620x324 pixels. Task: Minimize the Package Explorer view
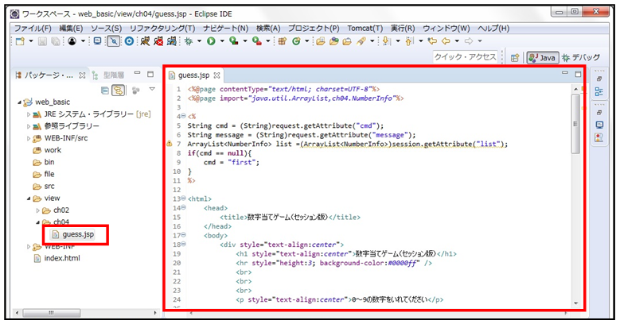point(138,75)
